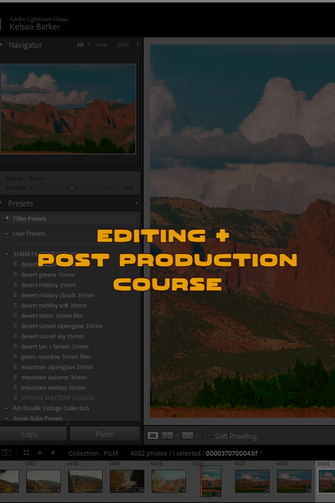335x503 pixels.
Task: Open the filename dropdown arrow after 000037070004.tif
Action: coord(261,453)
